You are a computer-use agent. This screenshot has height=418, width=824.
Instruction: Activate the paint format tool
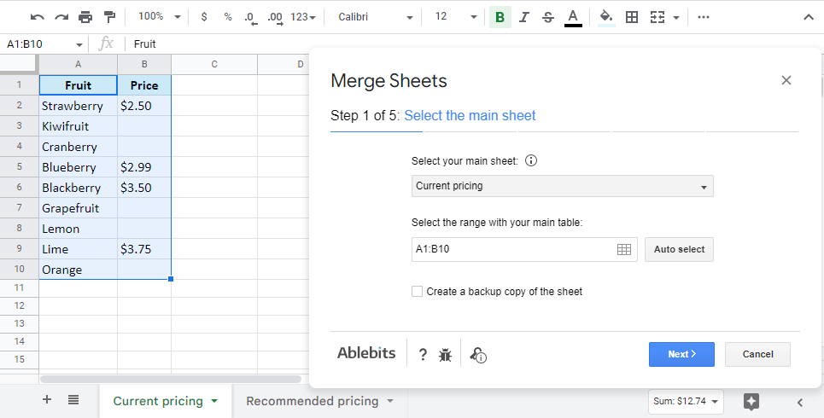pyautogui.click(x=109, y=17)
